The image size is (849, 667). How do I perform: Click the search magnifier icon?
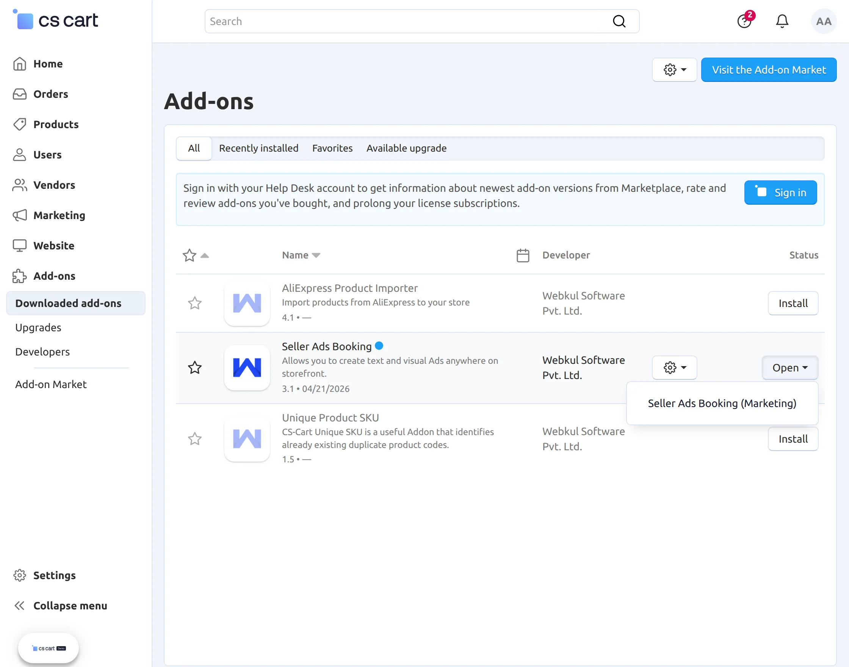(619, 21)
